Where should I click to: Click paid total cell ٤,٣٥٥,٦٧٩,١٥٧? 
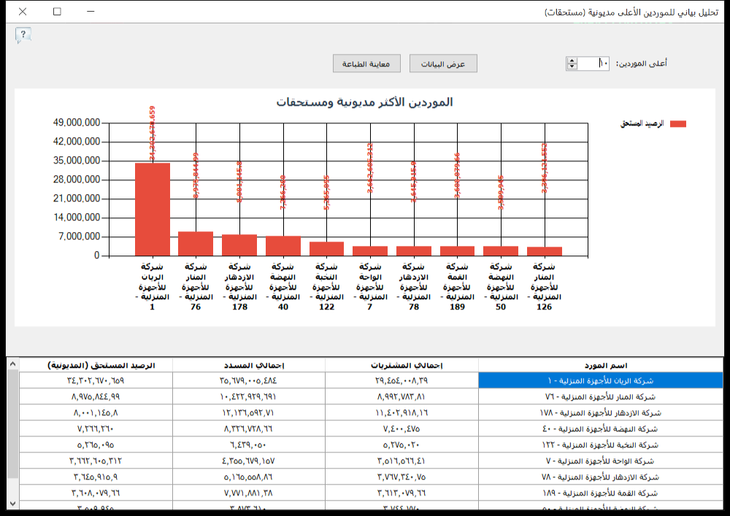click(x=249, y=461)
